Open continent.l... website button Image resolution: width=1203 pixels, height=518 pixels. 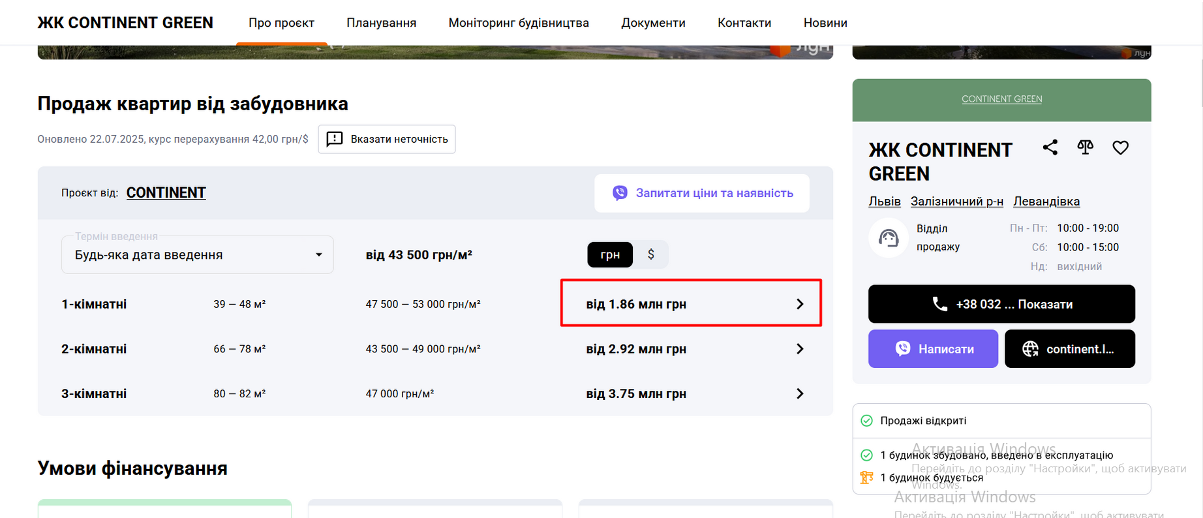[x=1070, y=349]
